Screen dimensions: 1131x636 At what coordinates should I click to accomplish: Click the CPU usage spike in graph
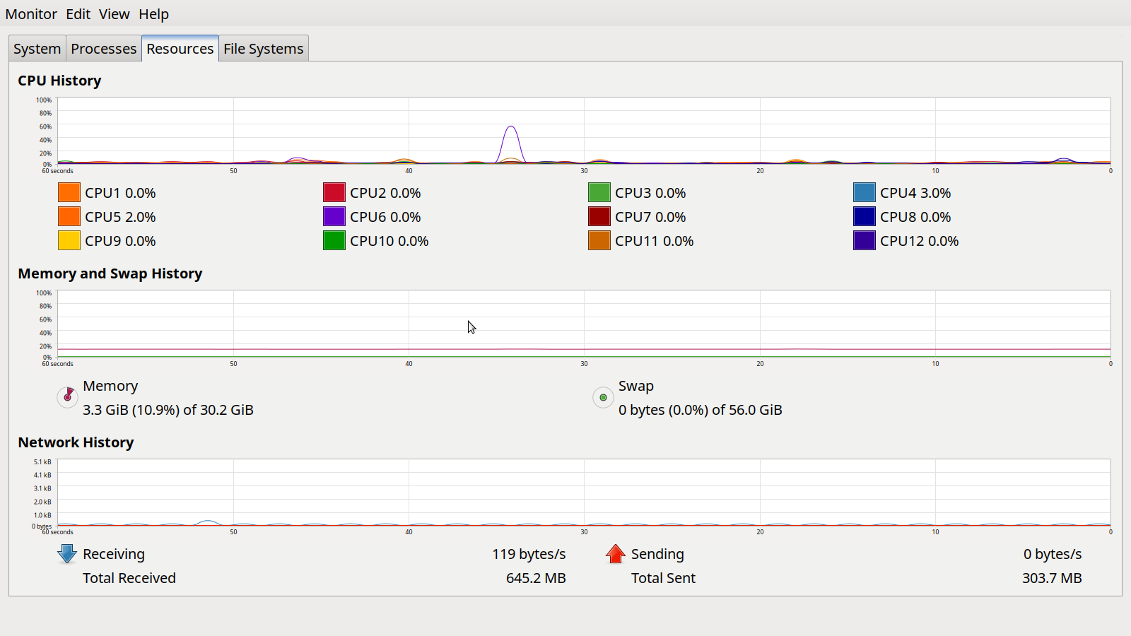click(x=511, y=128)
